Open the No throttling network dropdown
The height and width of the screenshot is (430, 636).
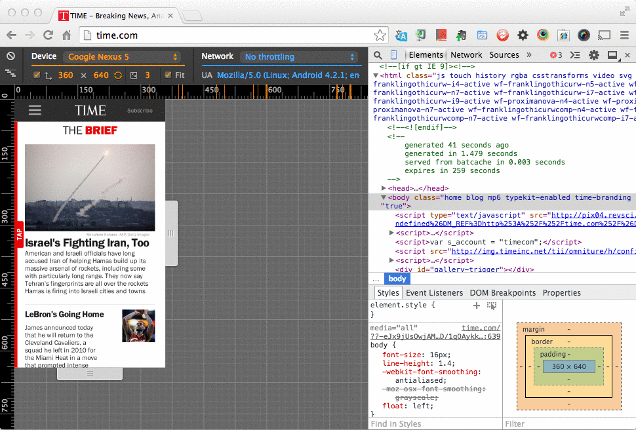tap(300, 57)
